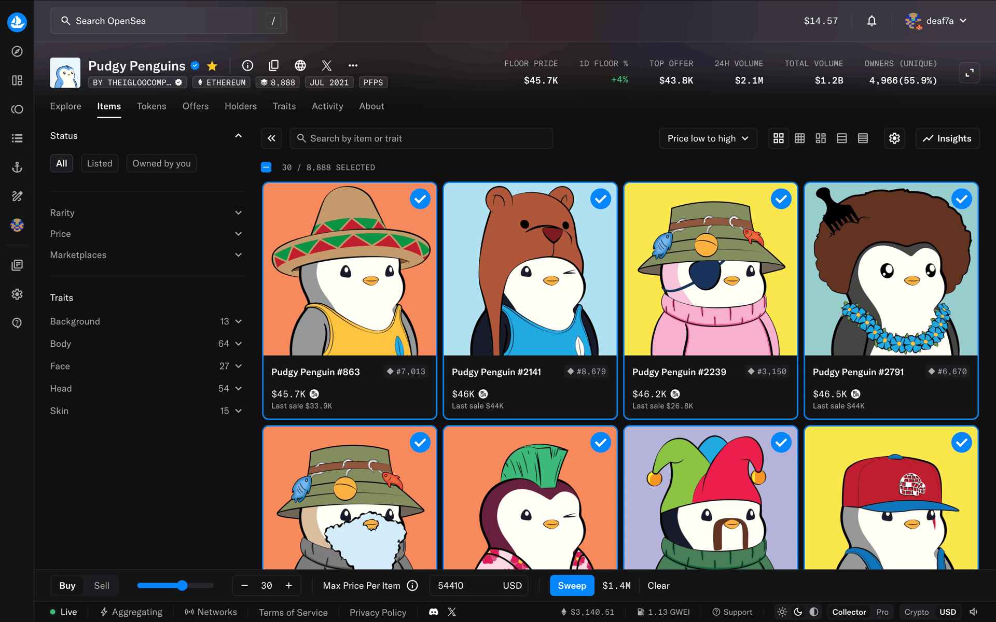Open the compass Discover icon in sidebar

pos(17,51)
